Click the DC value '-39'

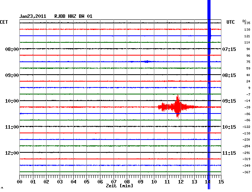point(247,107)
